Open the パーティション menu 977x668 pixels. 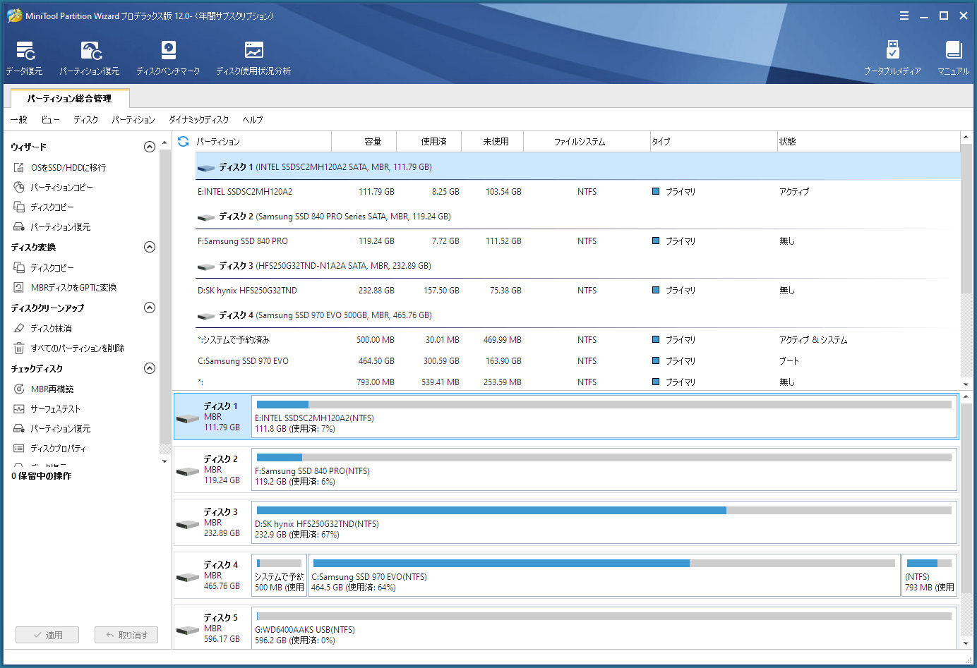(x=133, y=120)
